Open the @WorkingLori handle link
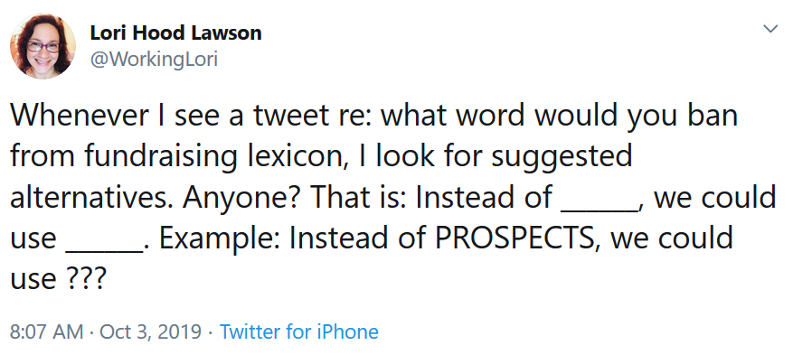 154,60
